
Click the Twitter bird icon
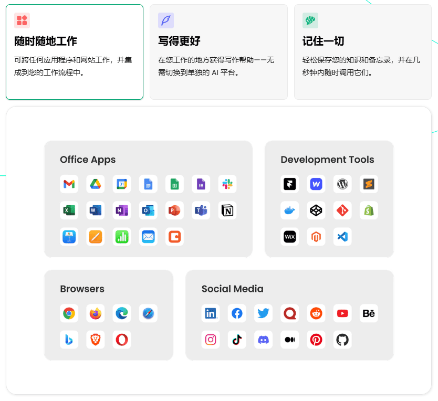tap(264, 313)
